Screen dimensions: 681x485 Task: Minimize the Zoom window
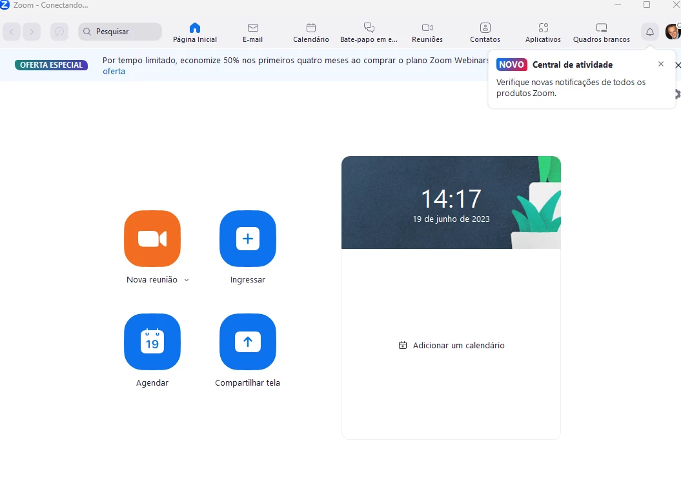click(618, 5)
